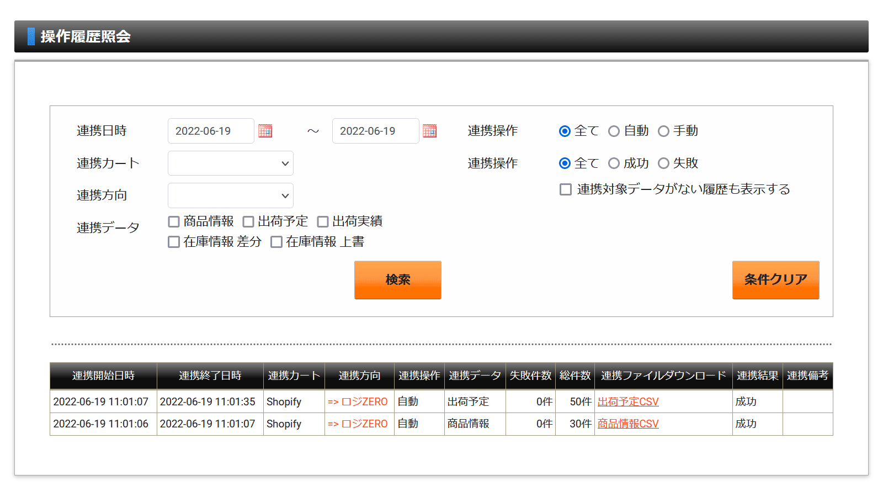Check the 在庫情報 上書 checkbox

click(276, 242)
